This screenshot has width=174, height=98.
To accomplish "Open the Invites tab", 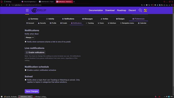I will pos(104,19).
